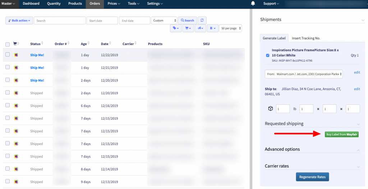Click channel icon for 12/21/2019 order
Screen dimensions: 368x189
[16, 68]
